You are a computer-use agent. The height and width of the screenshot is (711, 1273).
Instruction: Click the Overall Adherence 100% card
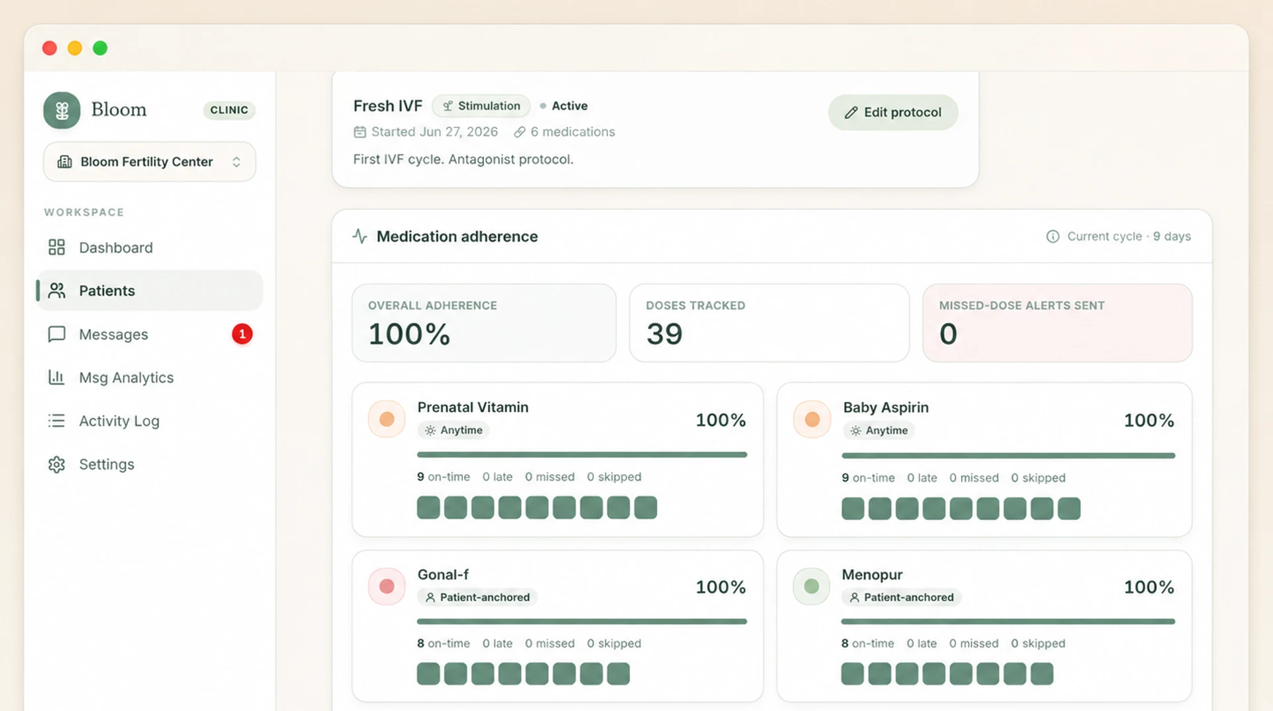(x=484, y=323)
